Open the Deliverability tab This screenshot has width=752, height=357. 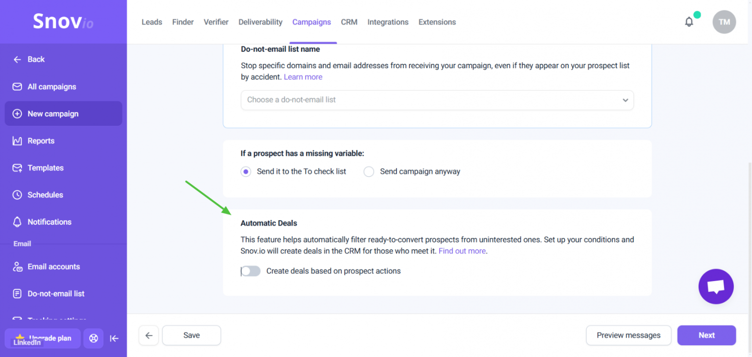click(260, 22)
